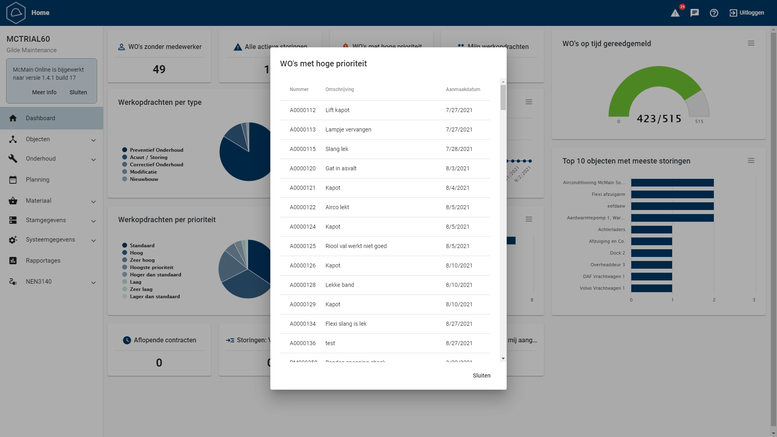Toggle the Preventief Onderhoud legend item

[156, 150]
